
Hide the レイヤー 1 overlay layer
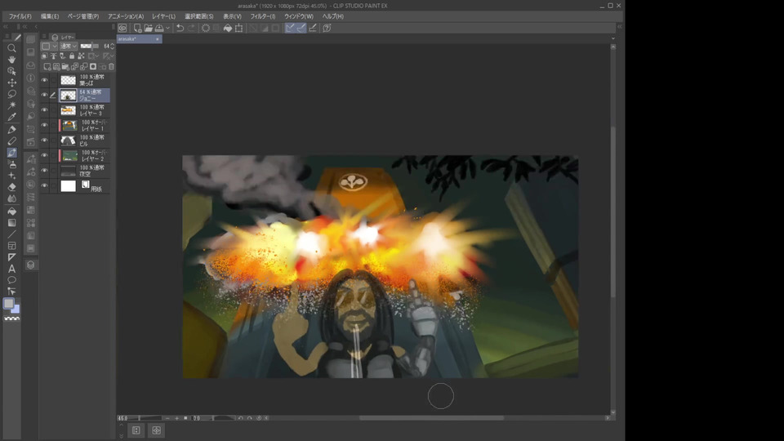[x=44, y=125]
